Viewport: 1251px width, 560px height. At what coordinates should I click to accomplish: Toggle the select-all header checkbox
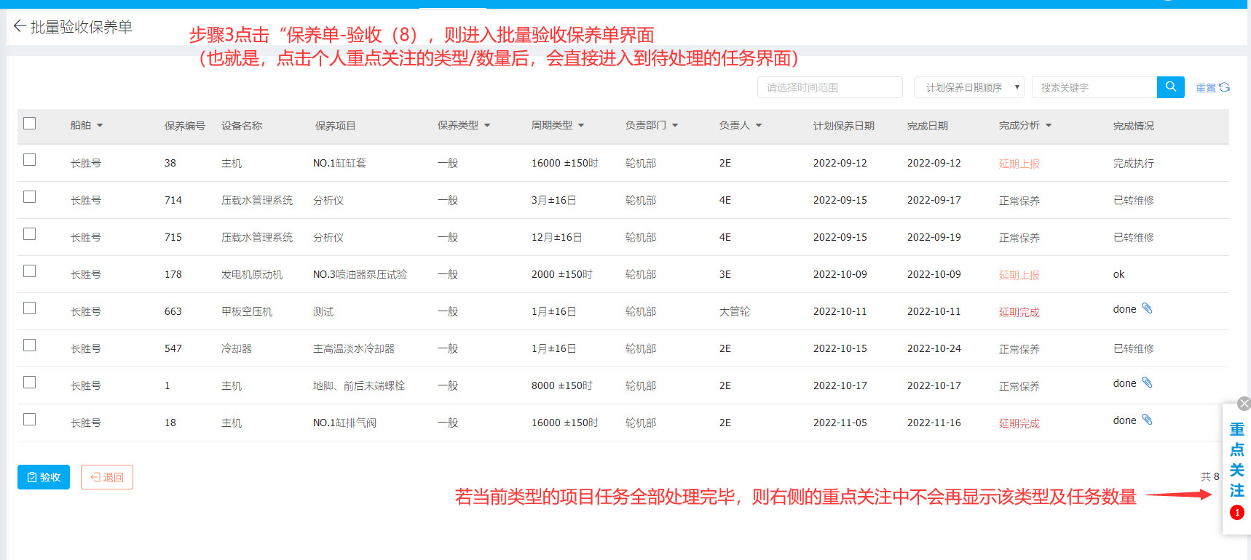(x=29, y=124)
